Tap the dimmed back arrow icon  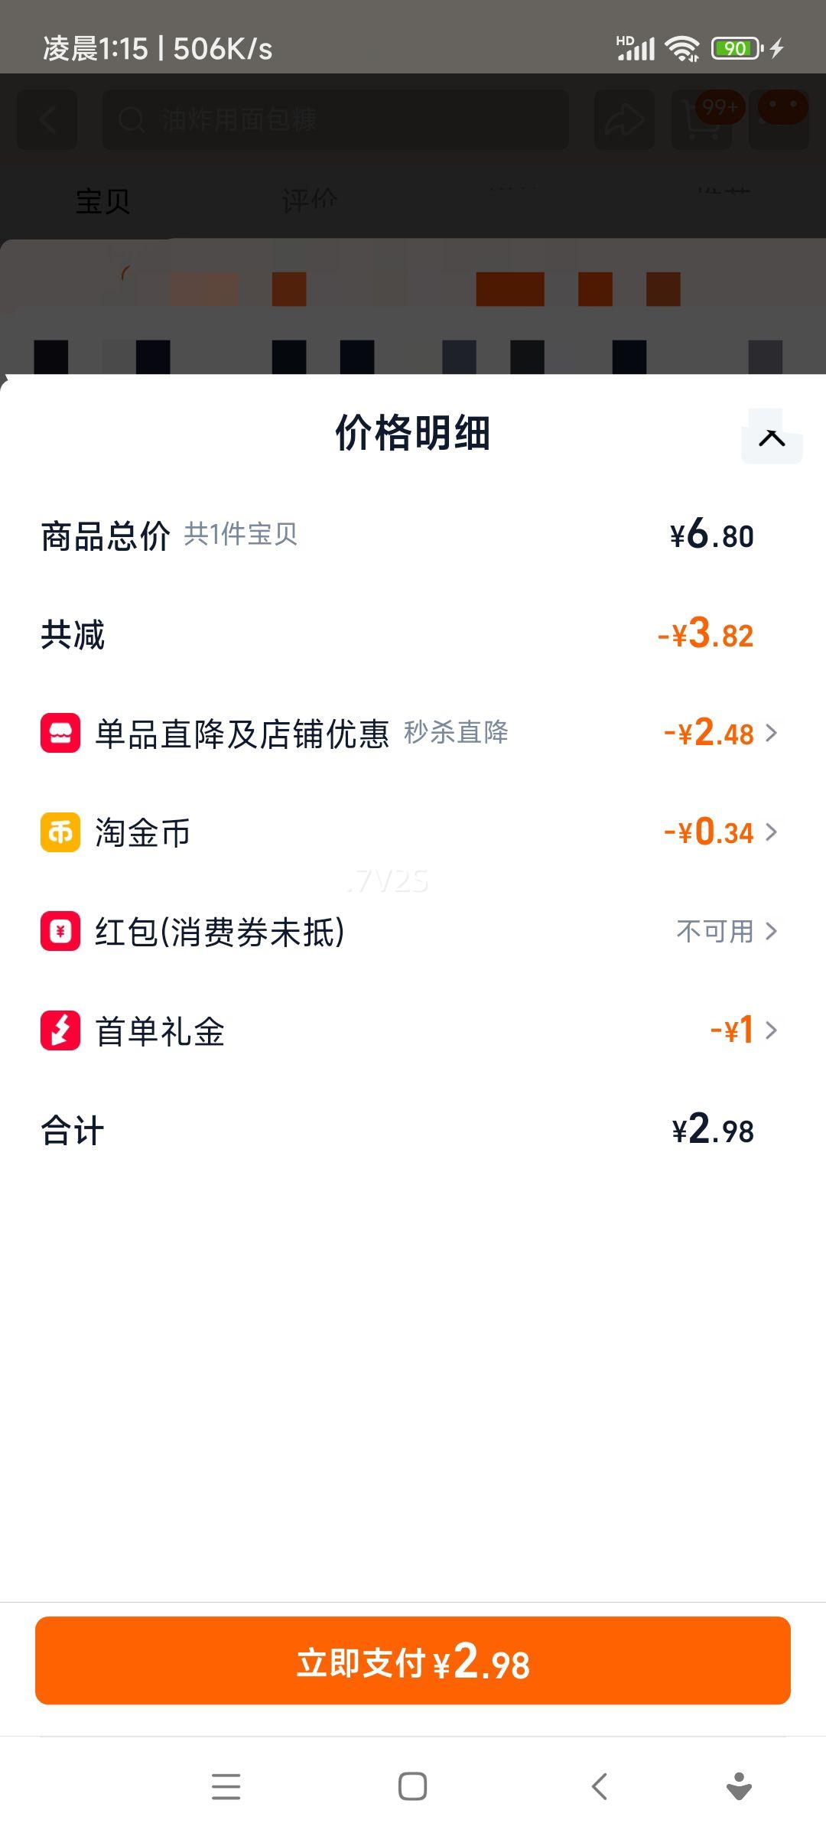click(x=47, y=119)
